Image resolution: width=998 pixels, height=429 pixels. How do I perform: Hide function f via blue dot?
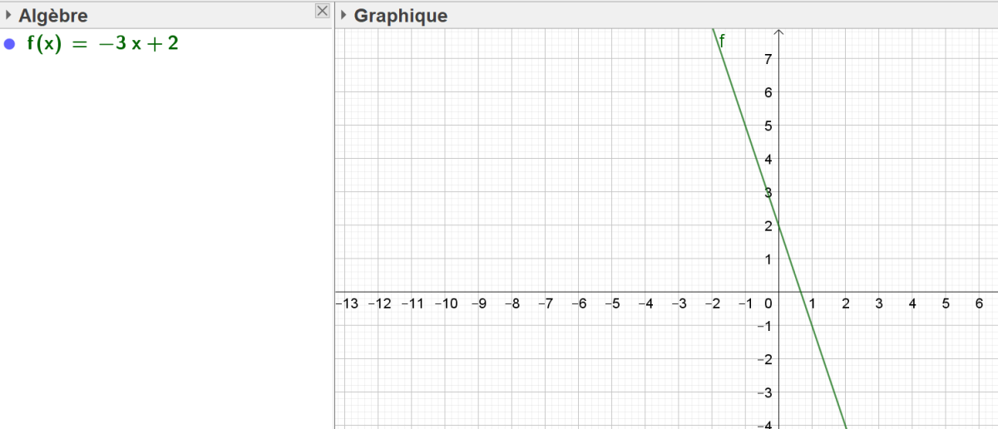10,44
